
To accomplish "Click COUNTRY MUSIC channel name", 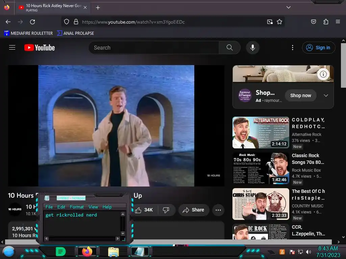I will [307, 206].
